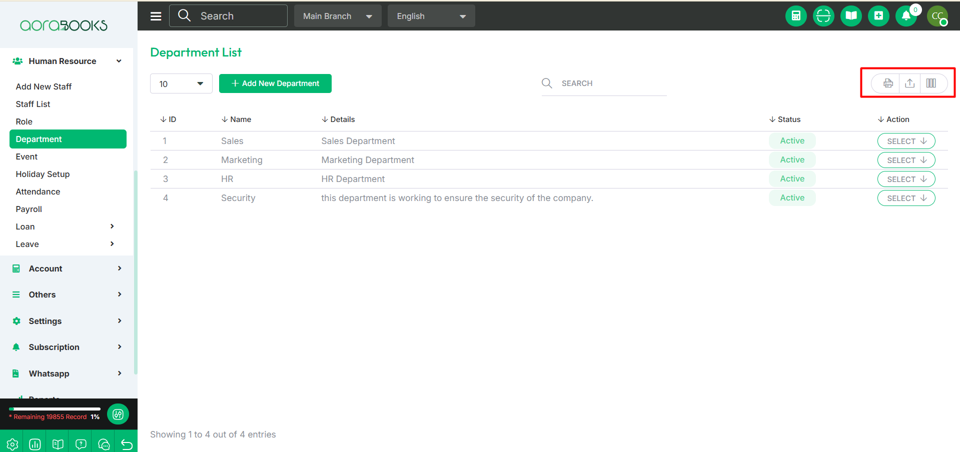Click the calculator icon in top bar
The image size is (960, 452).
[796, 16]
